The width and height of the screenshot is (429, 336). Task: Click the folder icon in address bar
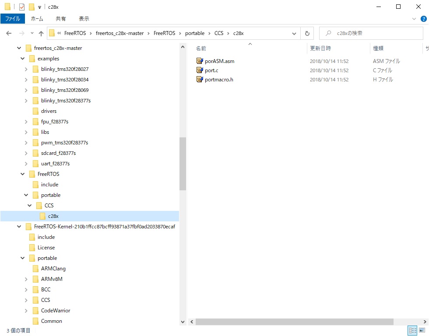pyautogui.click(x=52, y=33)
